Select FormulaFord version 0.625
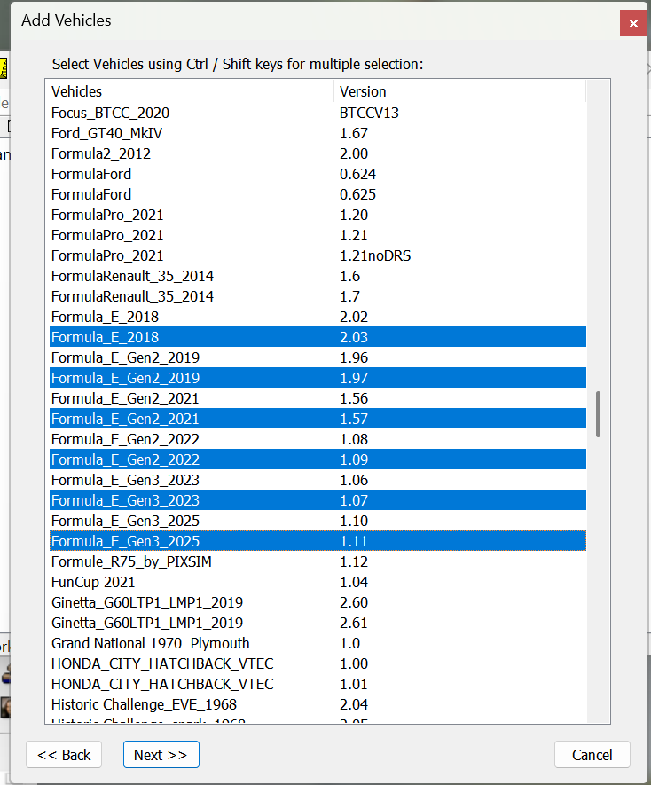Screen dimensions: 651x785 point(318,194)
